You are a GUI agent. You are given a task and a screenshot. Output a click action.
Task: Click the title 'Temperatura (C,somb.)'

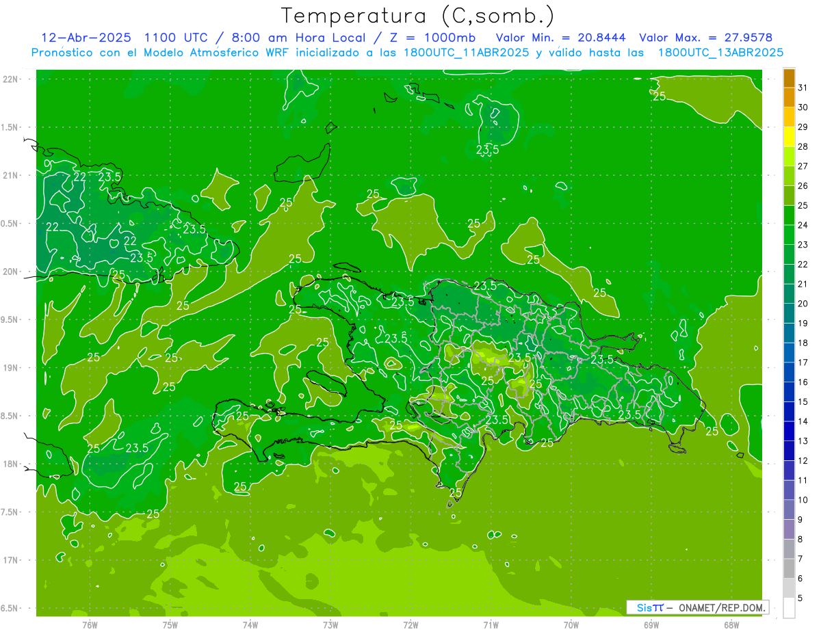coord(418,16)
